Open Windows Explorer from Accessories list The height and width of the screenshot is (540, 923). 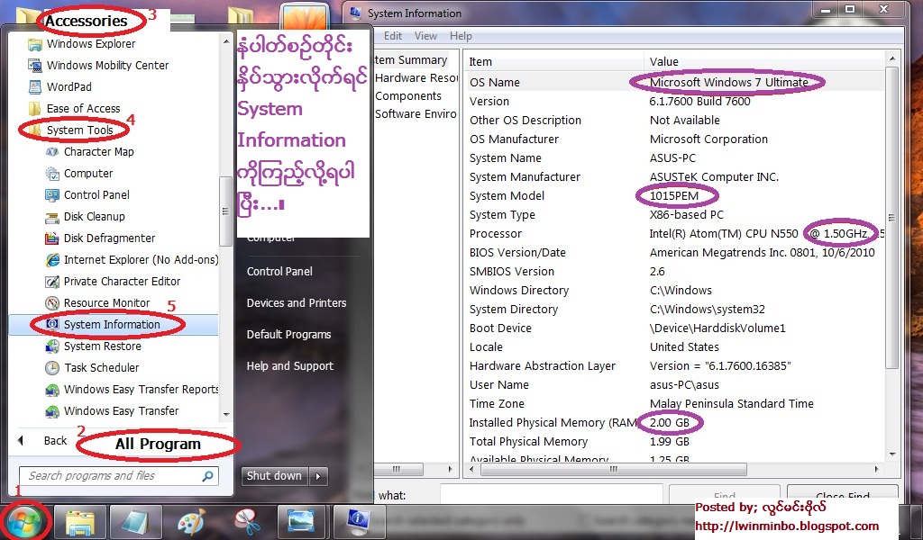81,44
